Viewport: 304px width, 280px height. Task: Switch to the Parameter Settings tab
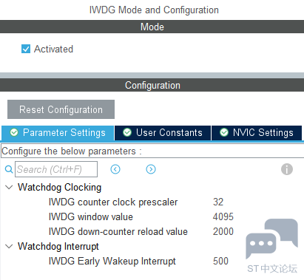point(58,133)
